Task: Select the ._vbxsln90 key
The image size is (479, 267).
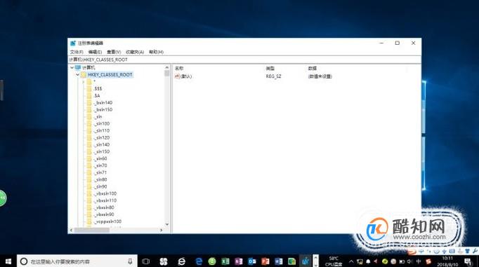Action: click(104, 215)
